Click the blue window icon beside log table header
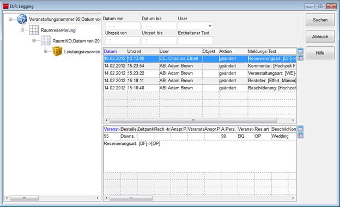This screenshot has width=340, height=207. click(x=300, y=51)
